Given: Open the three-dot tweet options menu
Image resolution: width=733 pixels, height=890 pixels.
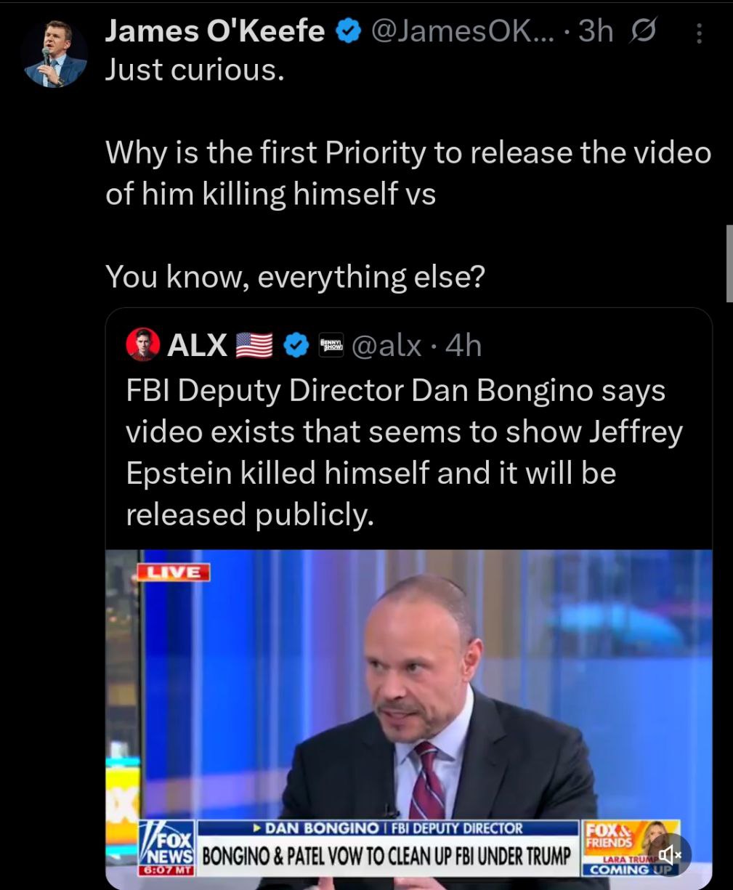Looking at the screenshot, I should tap(699, 33).
